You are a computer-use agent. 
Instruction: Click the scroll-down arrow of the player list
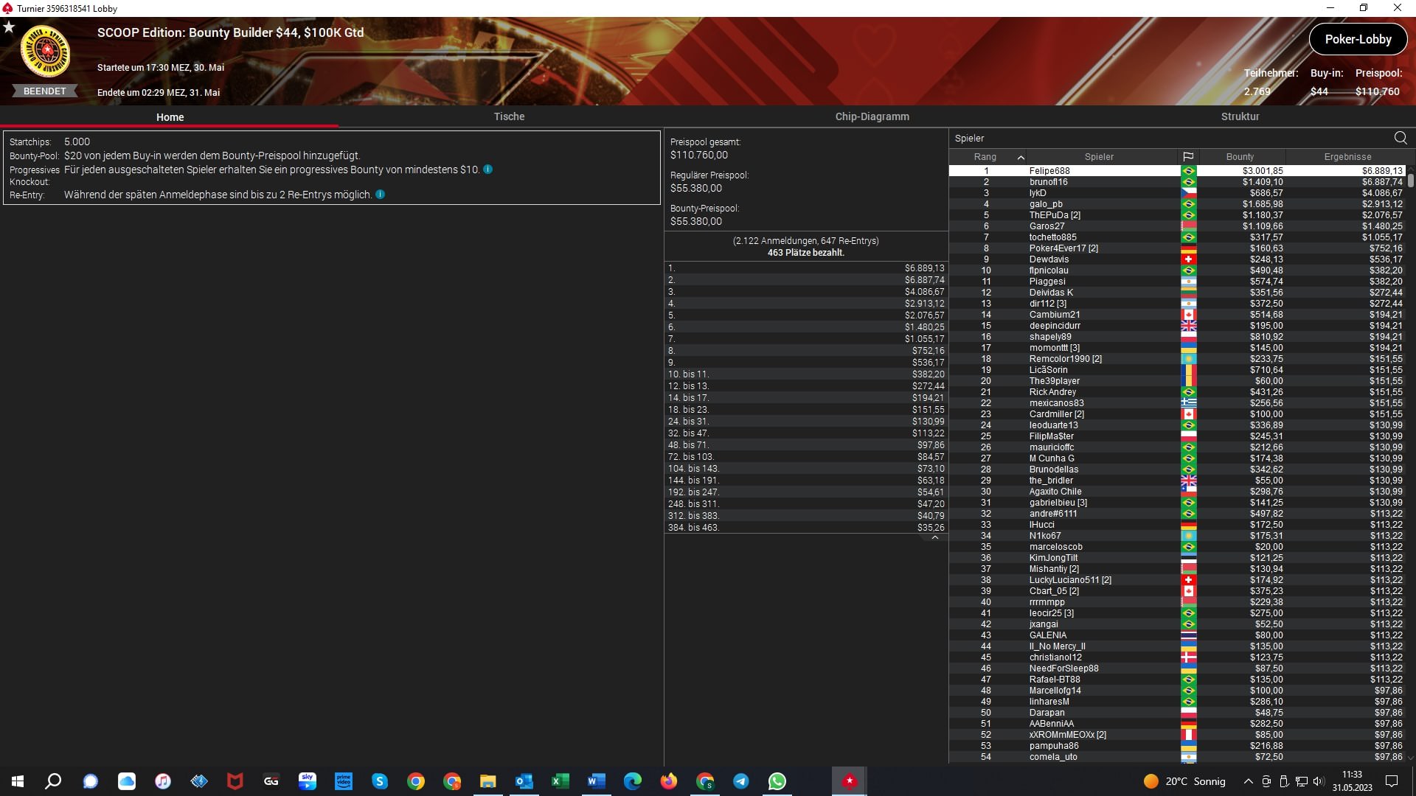click(1411, 757)
